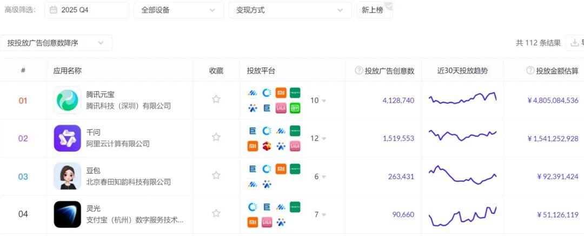Open the 按投放广告创意数降序 sort dropdown
This screenshot has height=236, width=584.
coord(56,43)
